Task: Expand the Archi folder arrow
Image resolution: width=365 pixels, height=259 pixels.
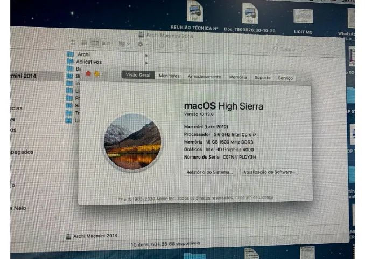Action: 146,56
